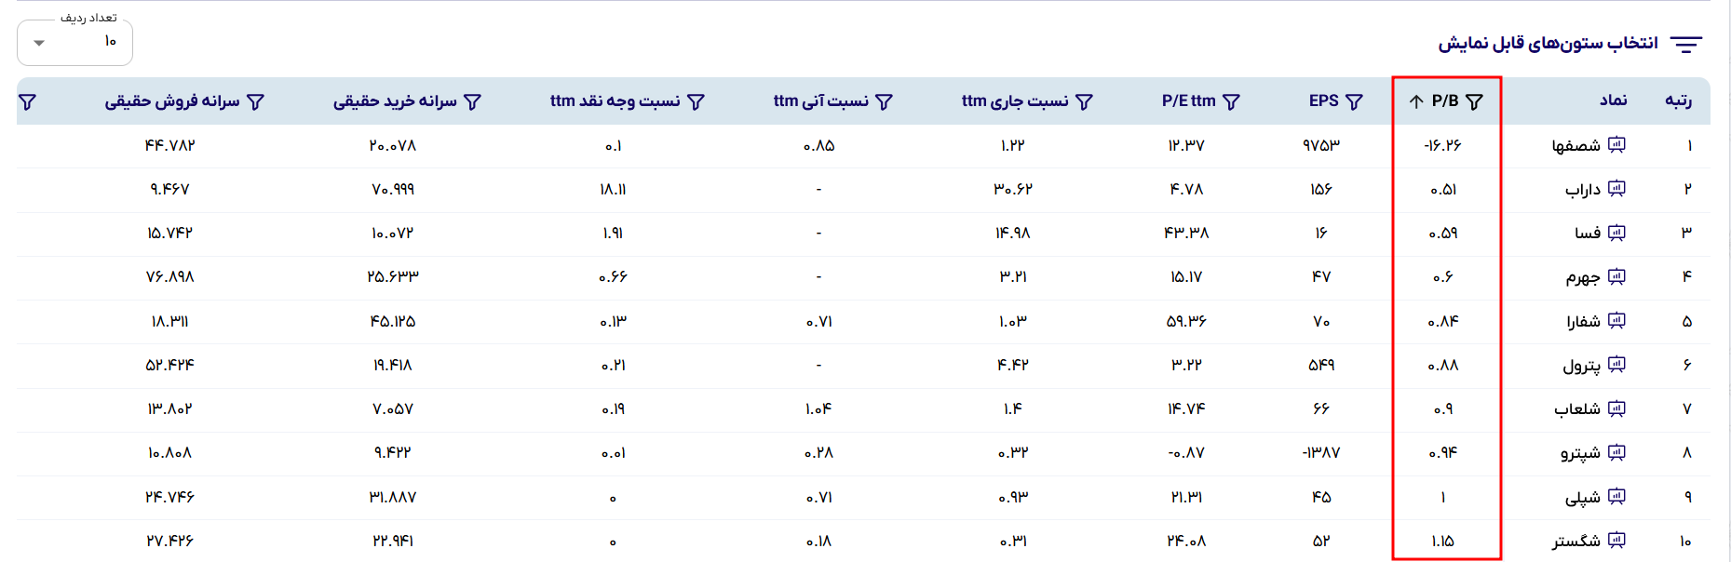Screen dimensions: 1731x562
Task: Sort by the نماد column header
Action: click(x=1614, y=100)
